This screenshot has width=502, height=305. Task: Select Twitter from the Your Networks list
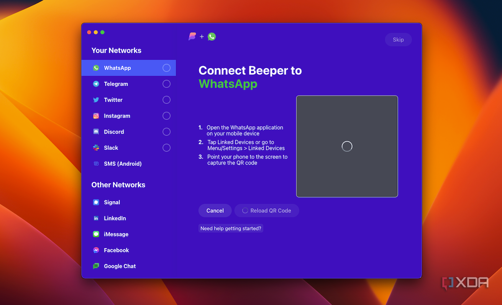click(x=113, y=100)
